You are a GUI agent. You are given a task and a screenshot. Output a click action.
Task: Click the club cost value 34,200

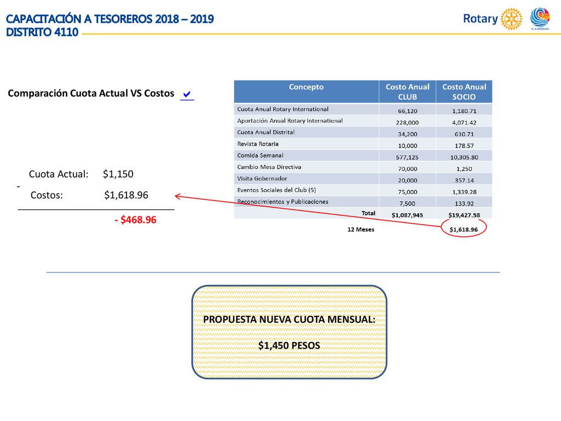click(408, 134)
